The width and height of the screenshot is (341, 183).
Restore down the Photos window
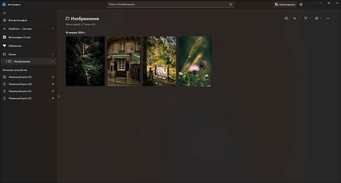329,3
